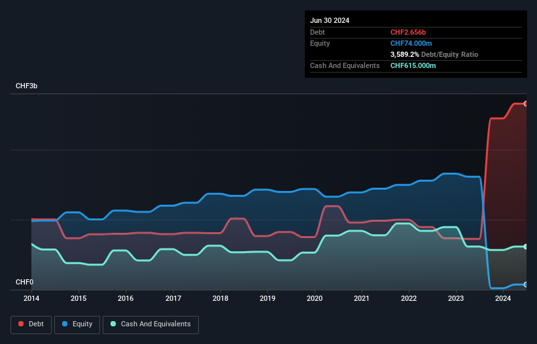Toggle the Equity series in the legend
537x344 pixels.
(x=78, y=324)
